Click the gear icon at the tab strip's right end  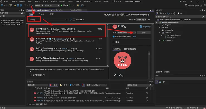click(153, 10)
